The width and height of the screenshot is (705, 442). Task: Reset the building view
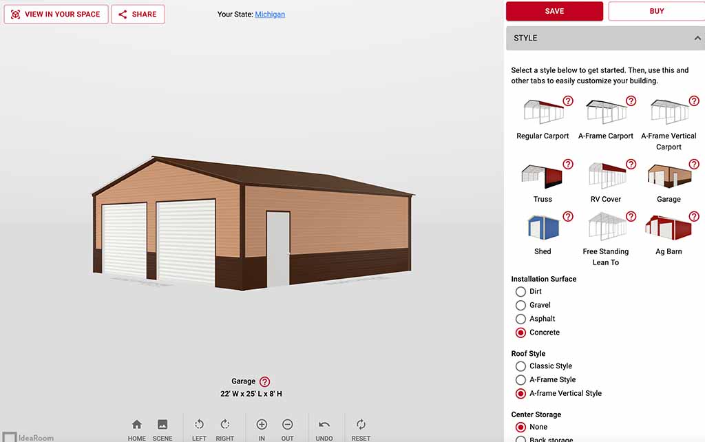click(361, 427)
